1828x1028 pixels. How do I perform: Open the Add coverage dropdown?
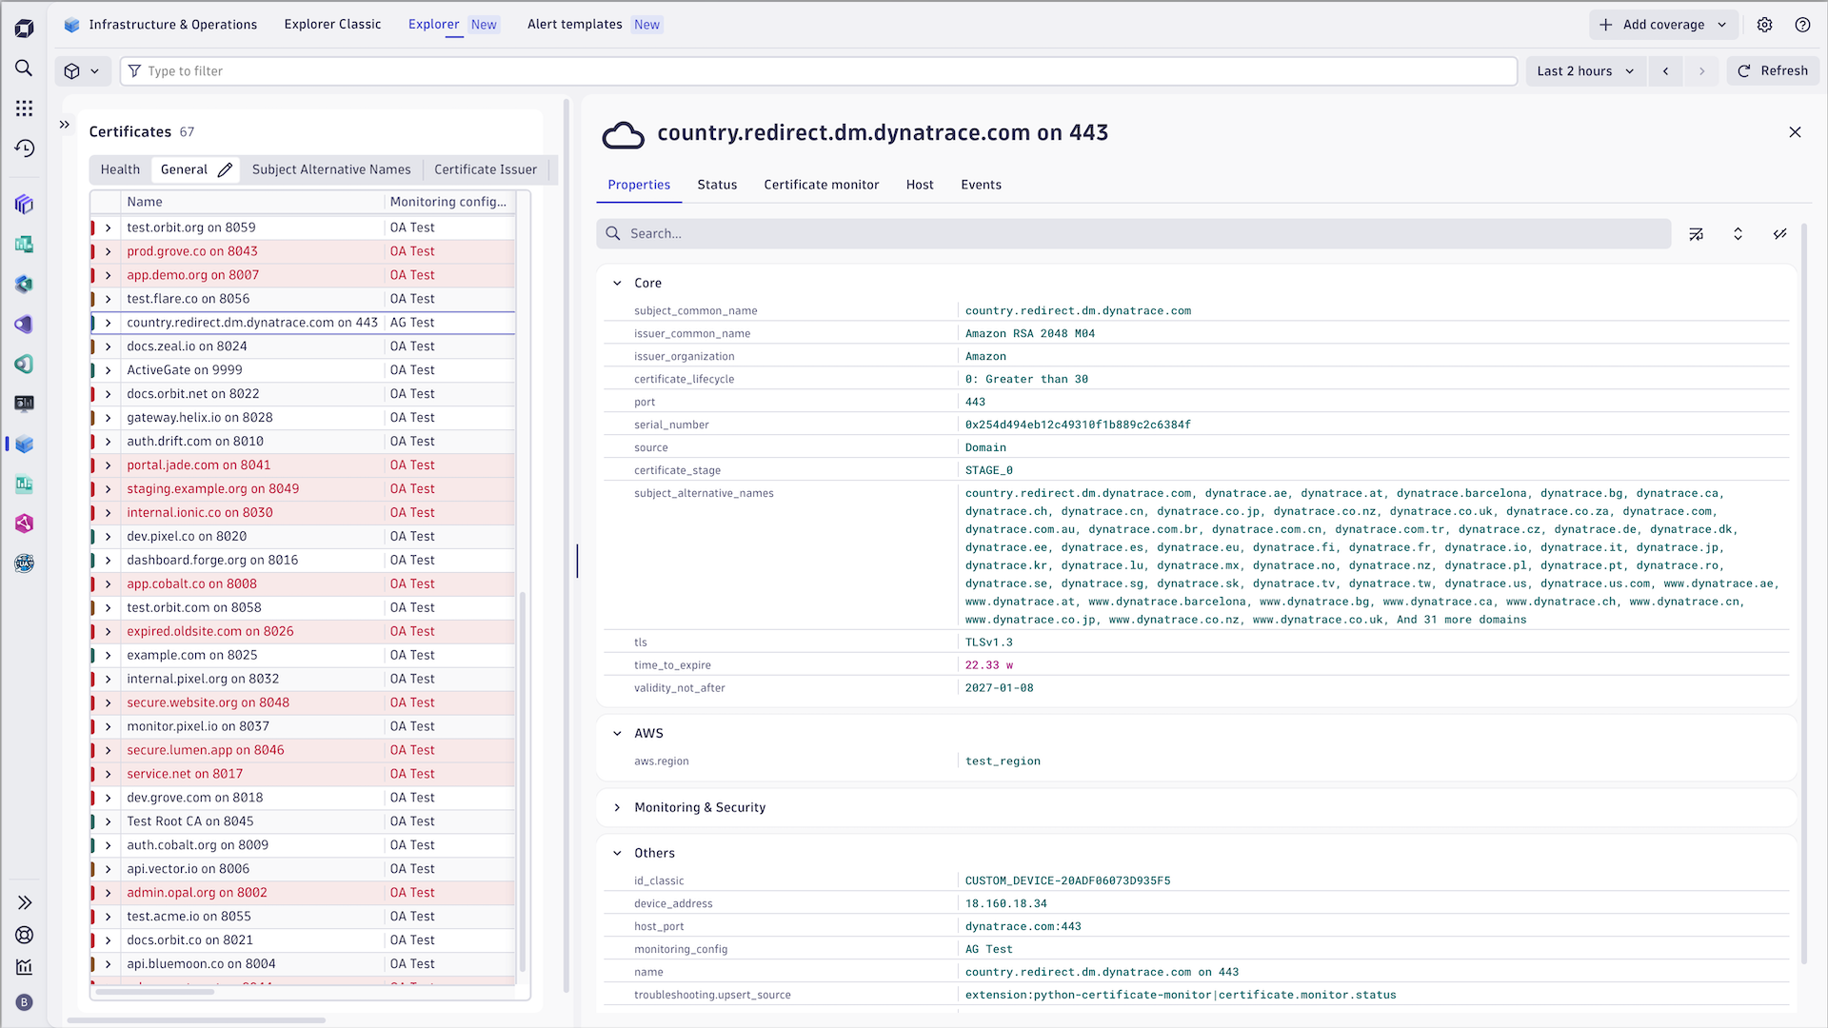pyautogui.click(x=1722, y=25)
